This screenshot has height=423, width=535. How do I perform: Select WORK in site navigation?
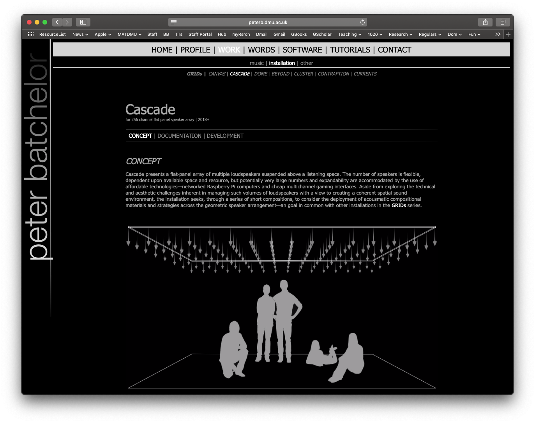[x=229, y=50]
